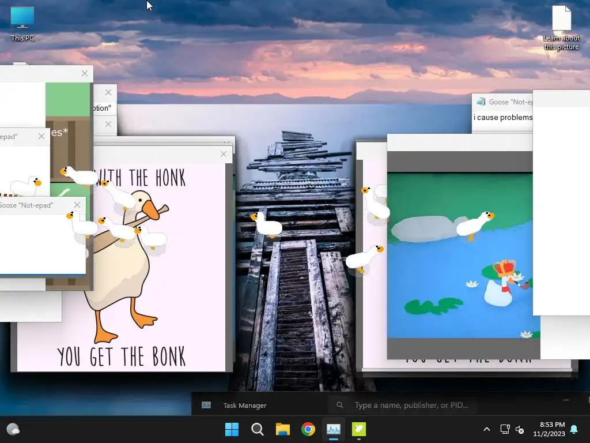Viewport: 590px width, 443px height.
Task: Close the 'WITH THE HONK' meme window
Action: point(224,153)
